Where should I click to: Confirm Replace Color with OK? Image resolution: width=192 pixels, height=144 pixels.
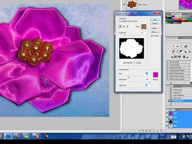point(155,20)
